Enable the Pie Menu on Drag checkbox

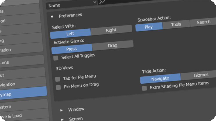(x=58, y=87)
